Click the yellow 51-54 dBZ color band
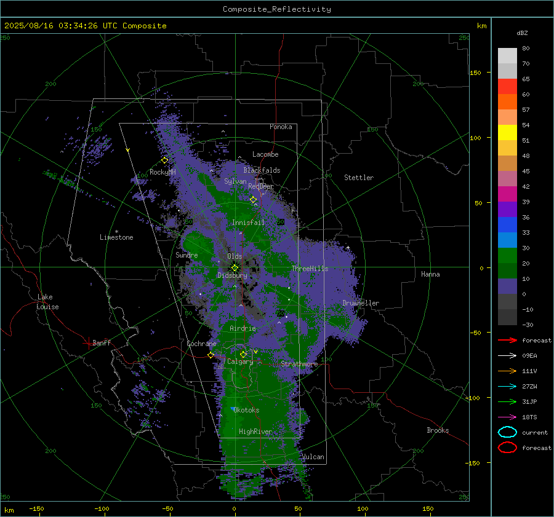The image size is (554, 517). pos(507,133)
